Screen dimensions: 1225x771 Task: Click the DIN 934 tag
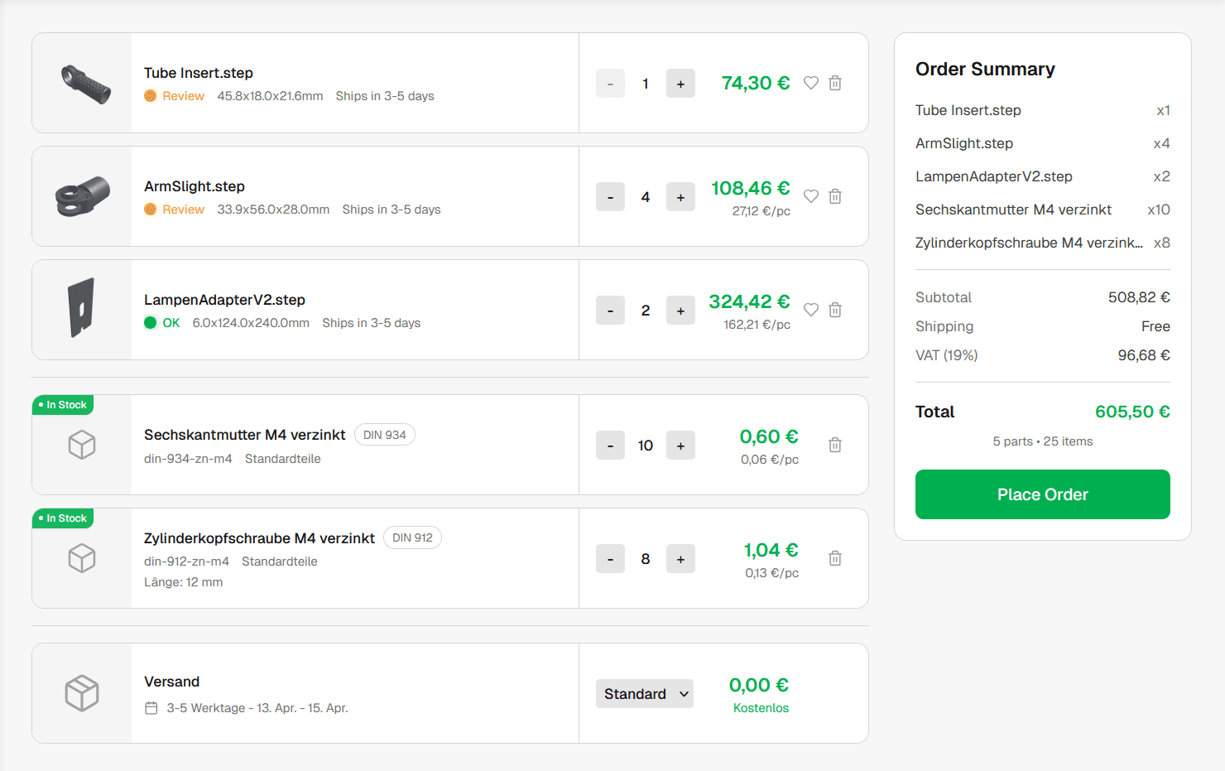click(385, 435)
